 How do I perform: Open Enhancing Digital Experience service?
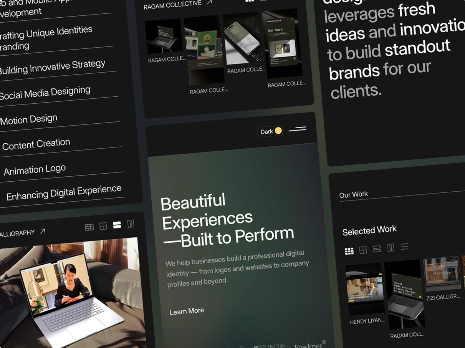coord(64,192)
